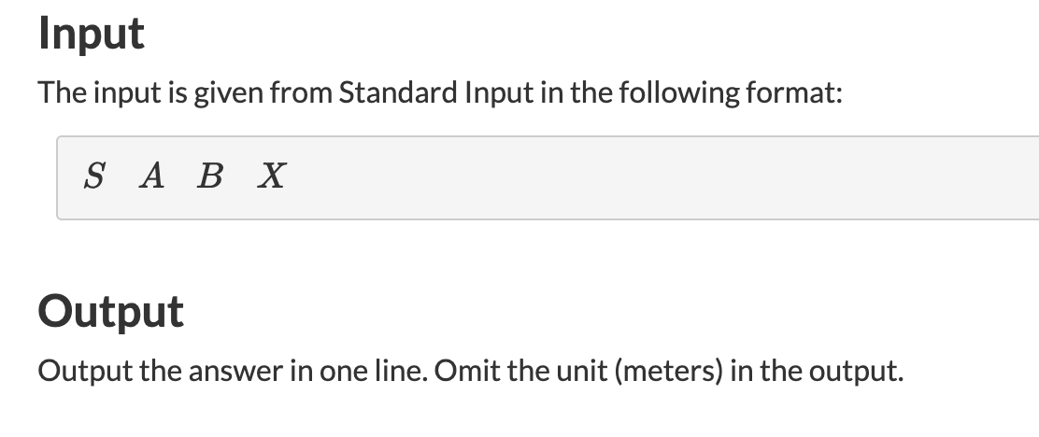Click empty area inside input format box
1039x437 pixels.
(x=654, y=177)
